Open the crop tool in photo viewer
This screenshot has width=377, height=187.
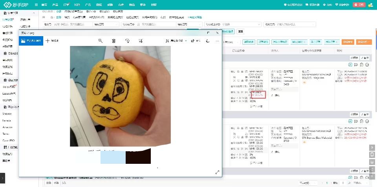[141, 41]
